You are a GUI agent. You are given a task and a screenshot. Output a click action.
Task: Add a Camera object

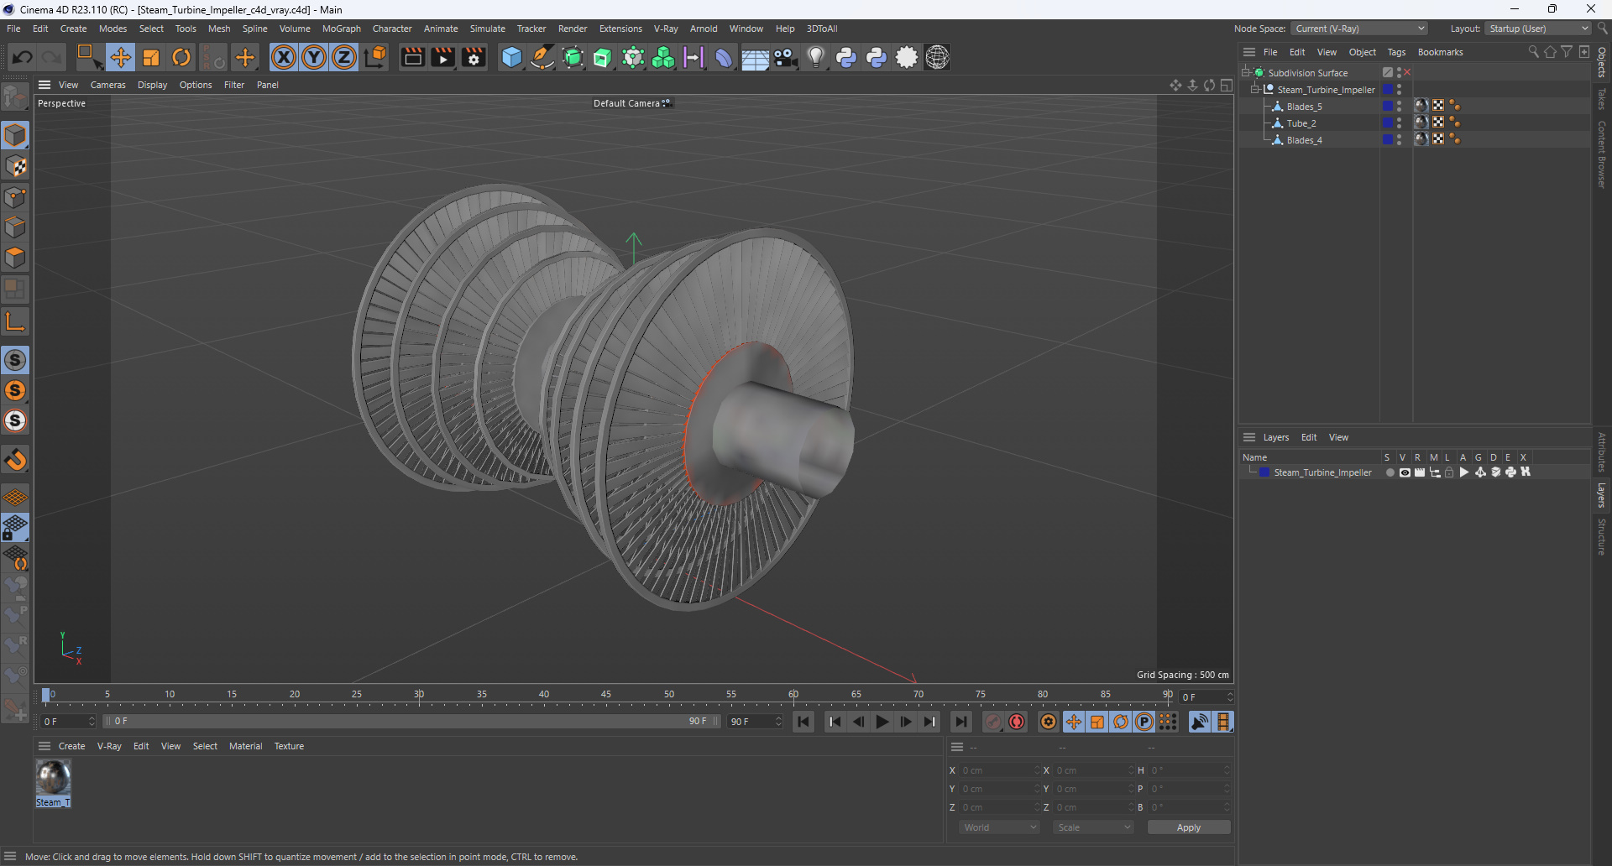coord(786,57)
